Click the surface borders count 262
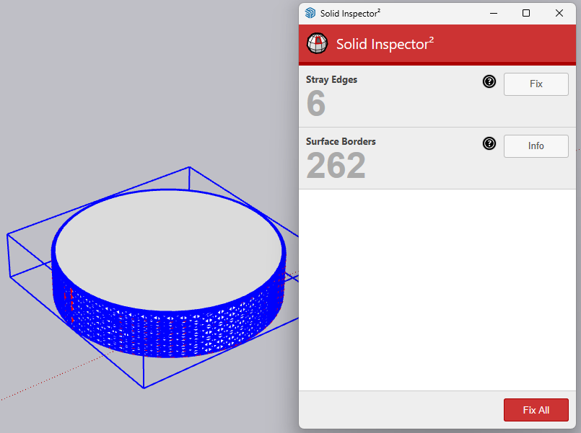This screenshot has width=581, height=433. click(x=336, y=166)
